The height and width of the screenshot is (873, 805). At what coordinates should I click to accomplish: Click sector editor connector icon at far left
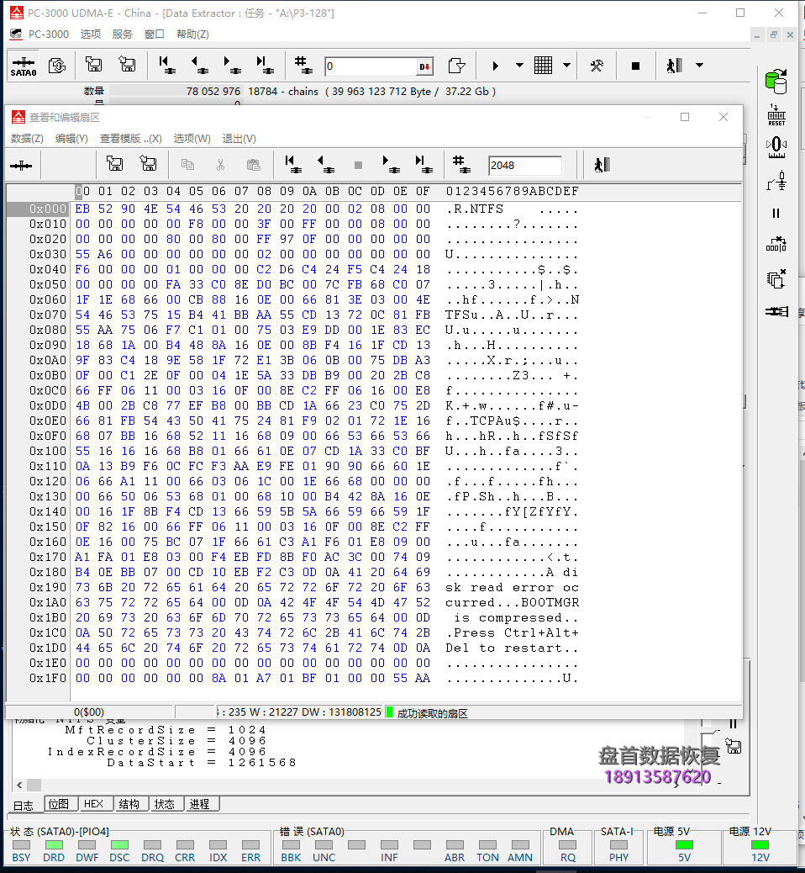[21, 166]
